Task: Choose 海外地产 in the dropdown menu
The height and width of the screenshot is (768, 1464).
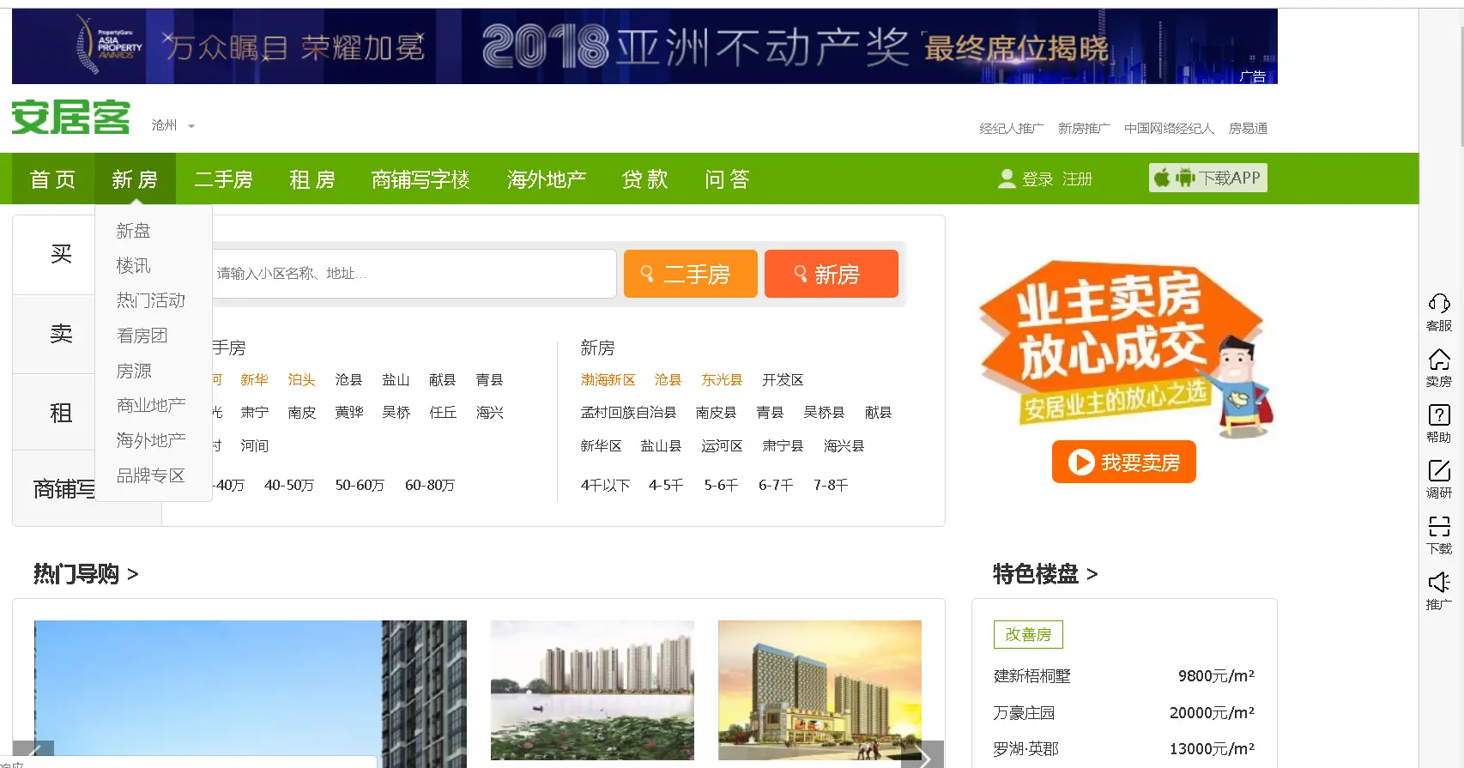Action: pyautogui.click(x=151, y=440)
